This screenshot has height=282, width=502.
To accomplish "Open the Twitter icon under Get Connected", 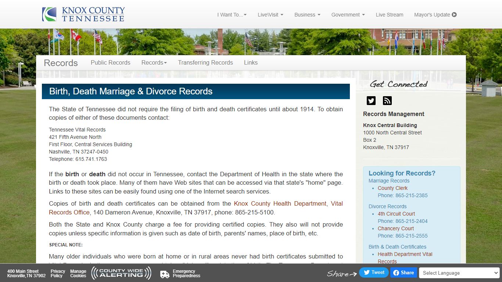I will tap(371, 101).
